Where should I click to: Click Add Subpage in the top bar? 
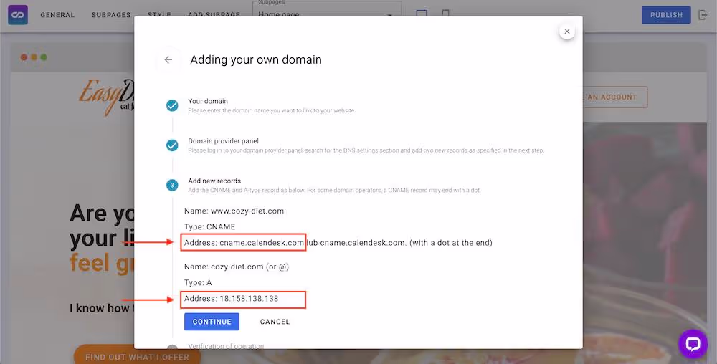212,15
